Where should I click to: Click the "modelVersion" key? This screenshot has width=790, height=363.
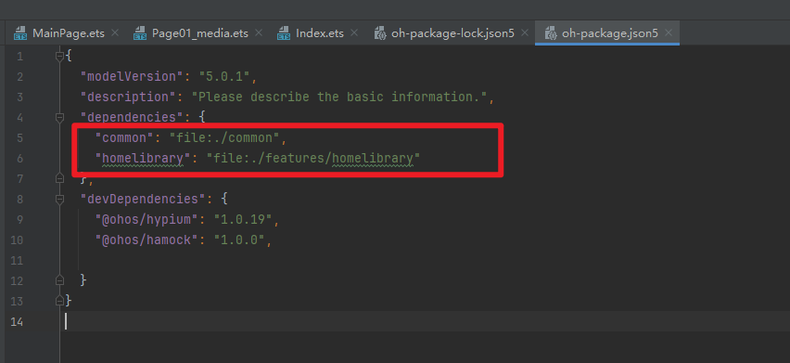[x=132, y=77]
